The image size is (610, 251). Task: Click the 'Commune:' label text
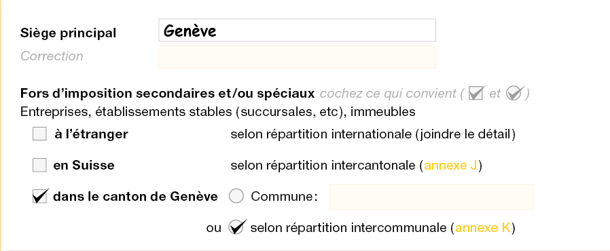point(284,197)
